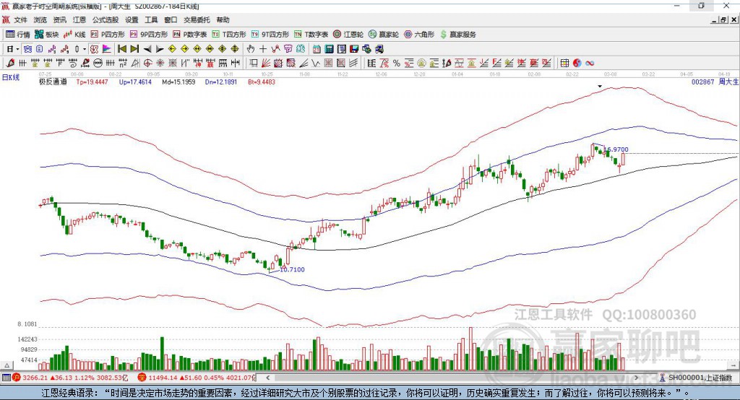Click the 深 index 11494.14 status entry
The image size is (740, 400).
tap(197, 378)
